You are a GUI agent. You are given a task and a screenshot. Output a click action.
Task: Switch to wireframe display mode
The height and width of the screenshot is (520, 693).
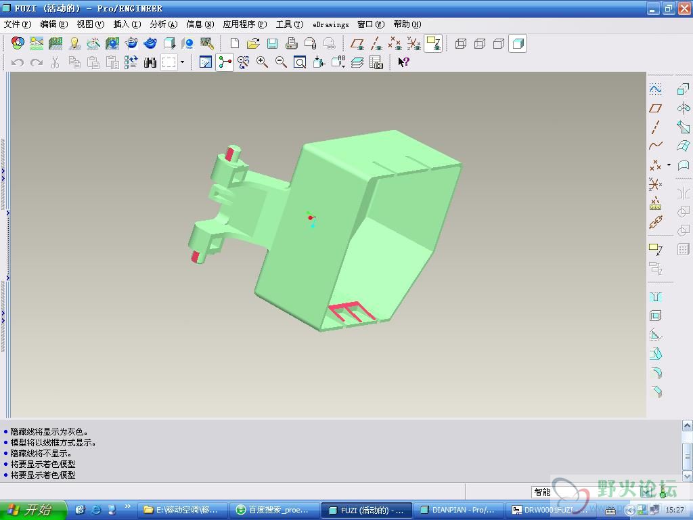[x=461, y=43]
